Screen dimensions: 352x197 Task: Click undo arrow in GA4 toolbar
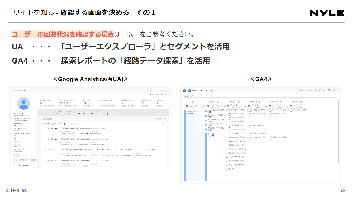pos(316,90)
